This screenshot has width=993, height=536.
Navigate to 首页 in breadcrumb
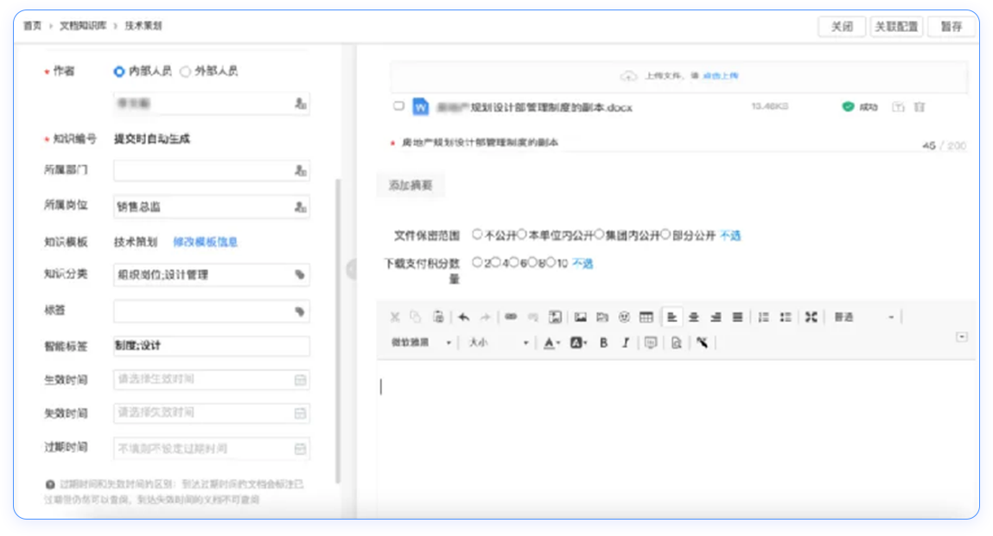coord(32,27)
